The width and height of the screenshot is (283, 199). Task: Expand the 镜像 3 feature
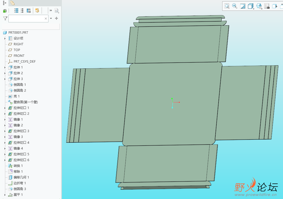(x=5, y=137)
